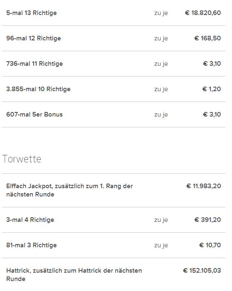The height and width of the screenshot is (291, 232).
Task: Select the 3-mal 4 Richtige row label
Action: click(30, 220)
